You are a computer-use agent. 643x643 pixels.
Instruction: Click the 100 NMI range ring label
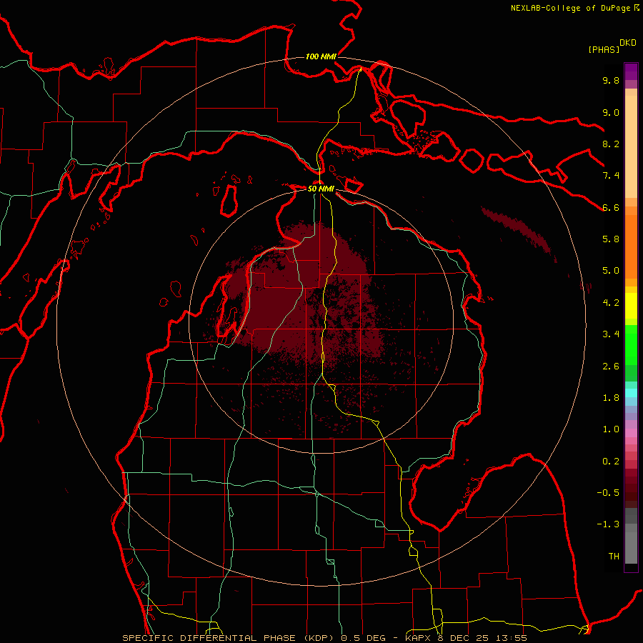coord(321,56)
